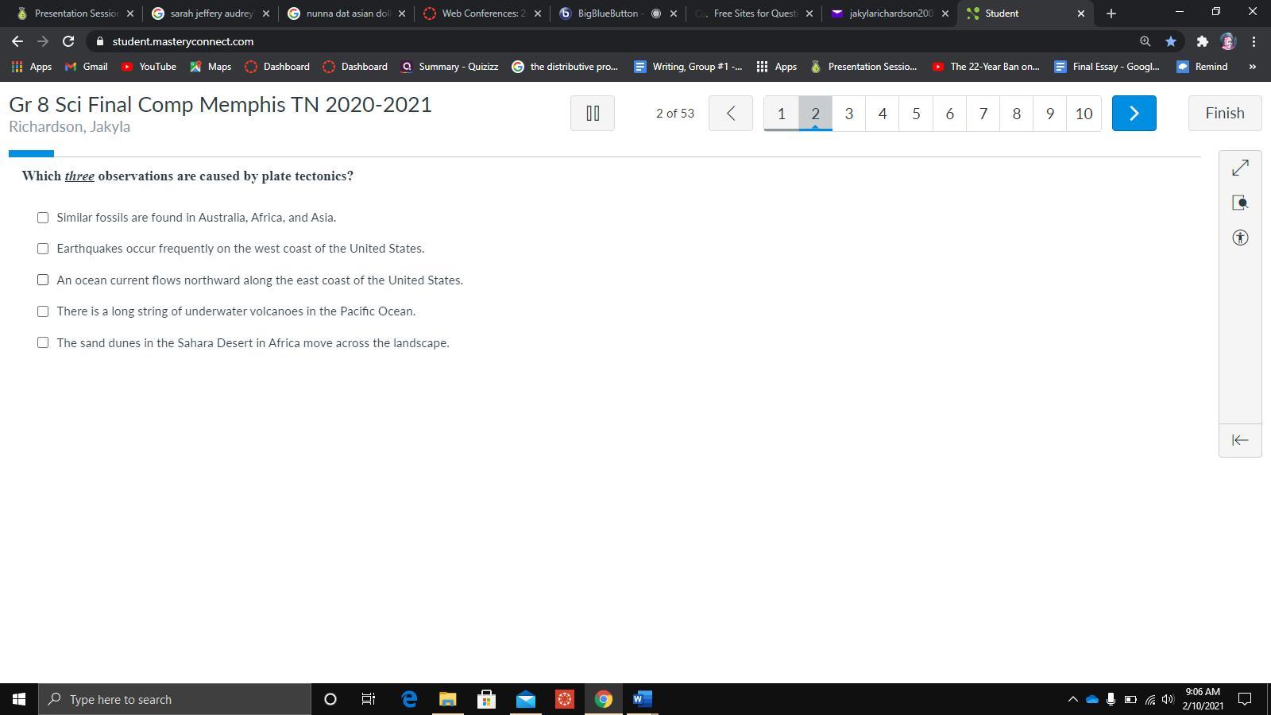Open the Remind bookmark
Image resolution: width=1271 pixels, height=715 pixels.
(1202, 67)
